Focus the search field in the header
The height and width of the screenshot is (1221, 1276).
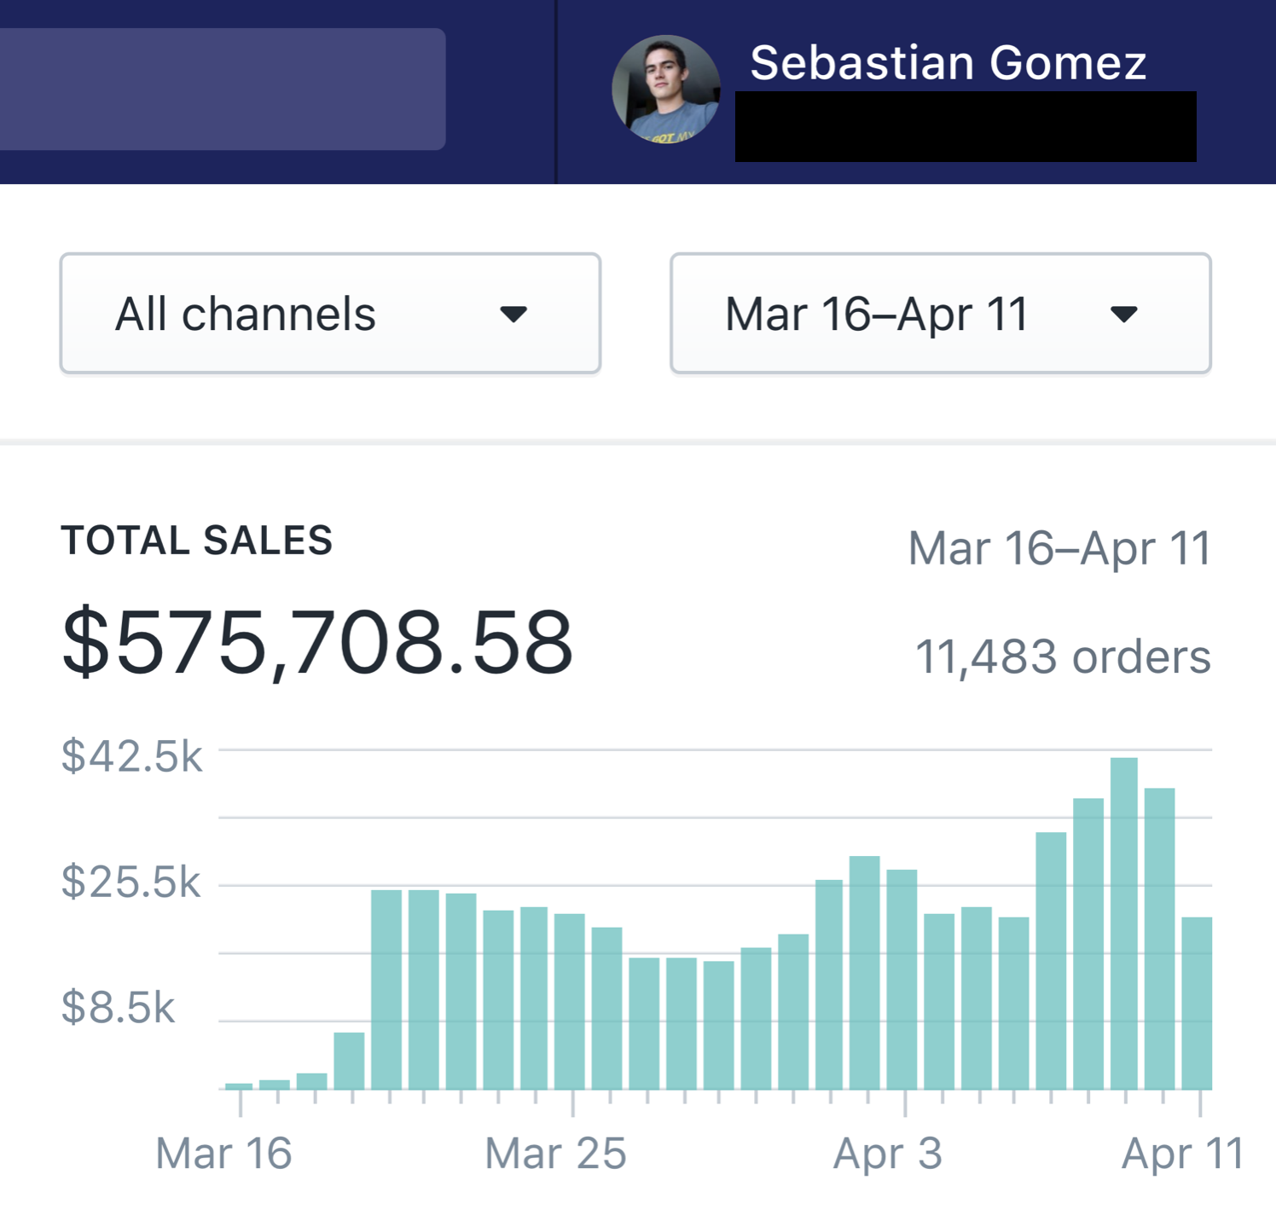tap(222, 90)
